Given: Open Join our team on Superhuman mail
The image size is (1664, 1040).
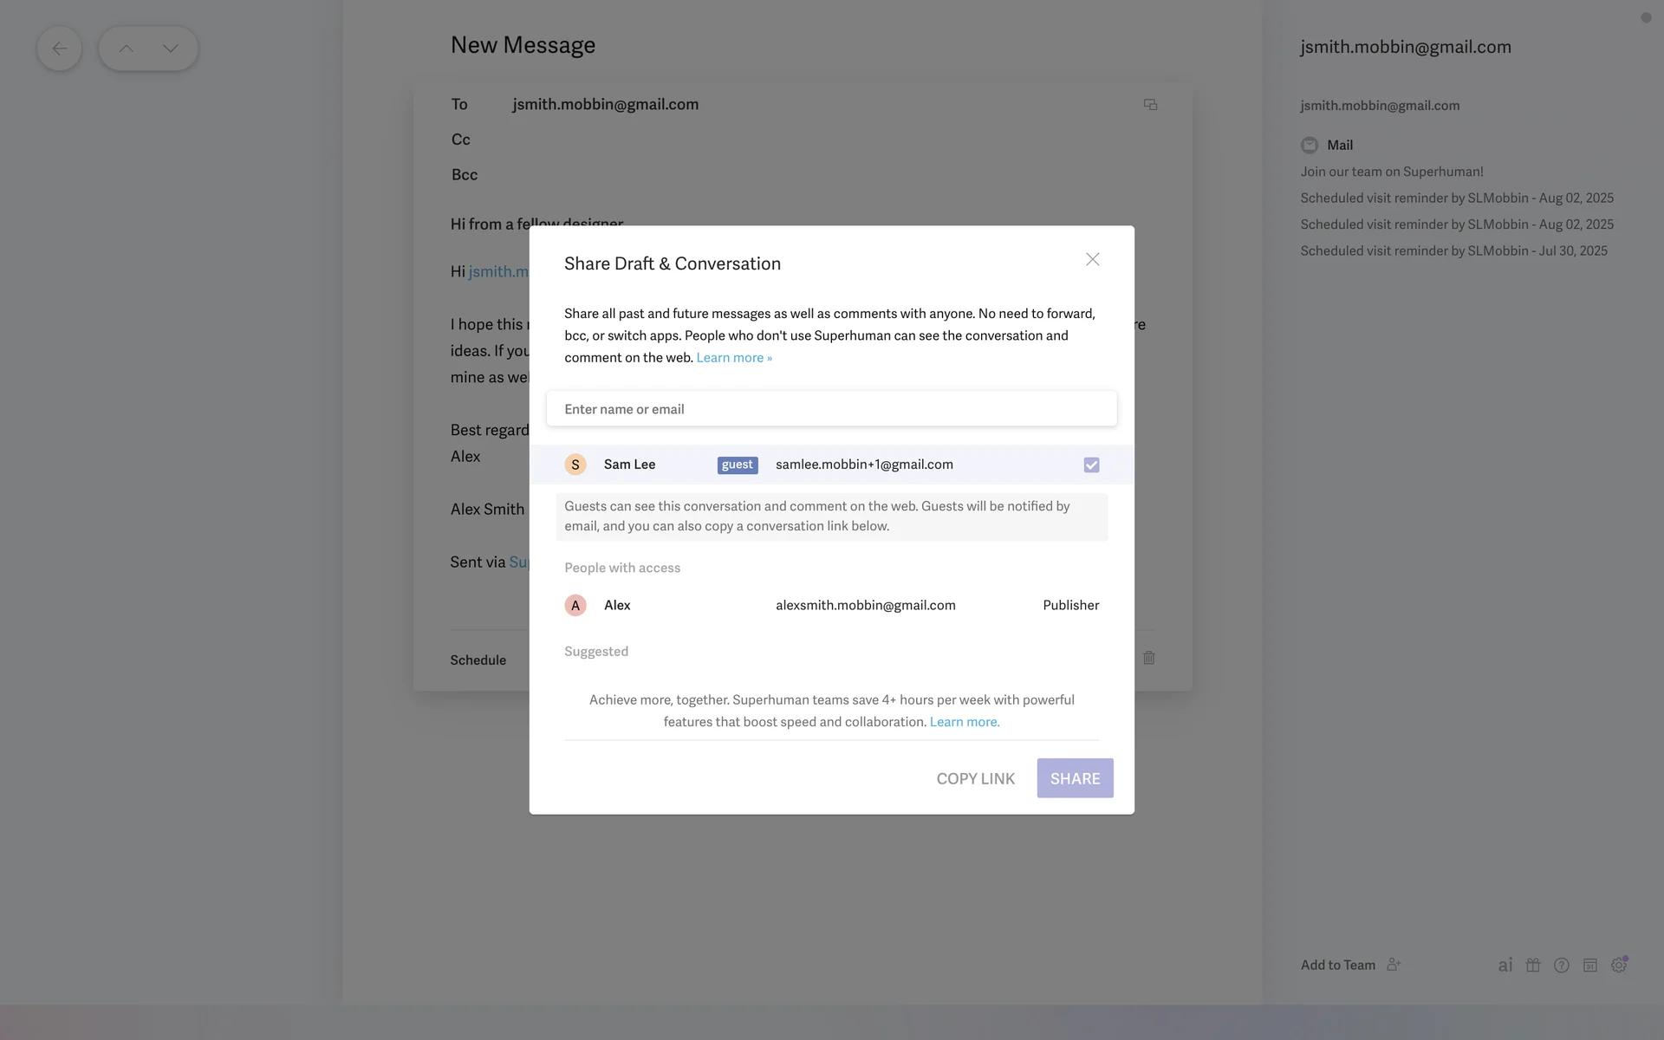Looking at the screenshot, I should pyautogui.click(x=1391, y=172).
